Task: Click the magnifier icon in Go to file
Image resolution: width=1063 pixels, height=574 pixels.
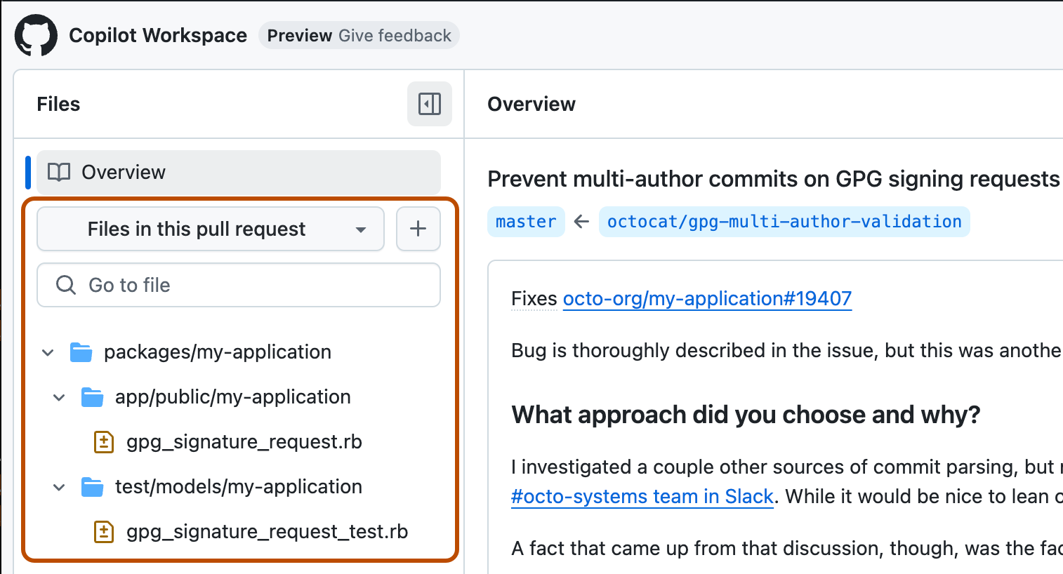Action: pos(66,285)
